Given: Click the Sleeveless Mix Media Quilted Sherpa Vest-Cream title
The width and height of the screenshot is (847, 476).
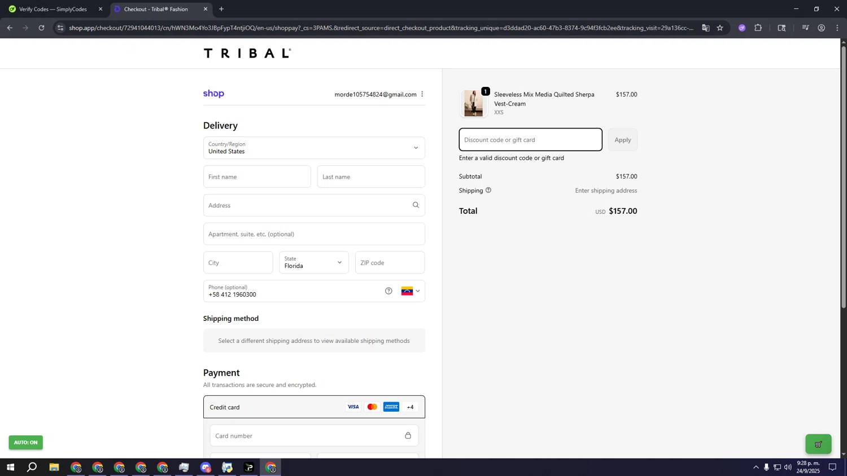Looking at the screenshot, I should [544, 99].
